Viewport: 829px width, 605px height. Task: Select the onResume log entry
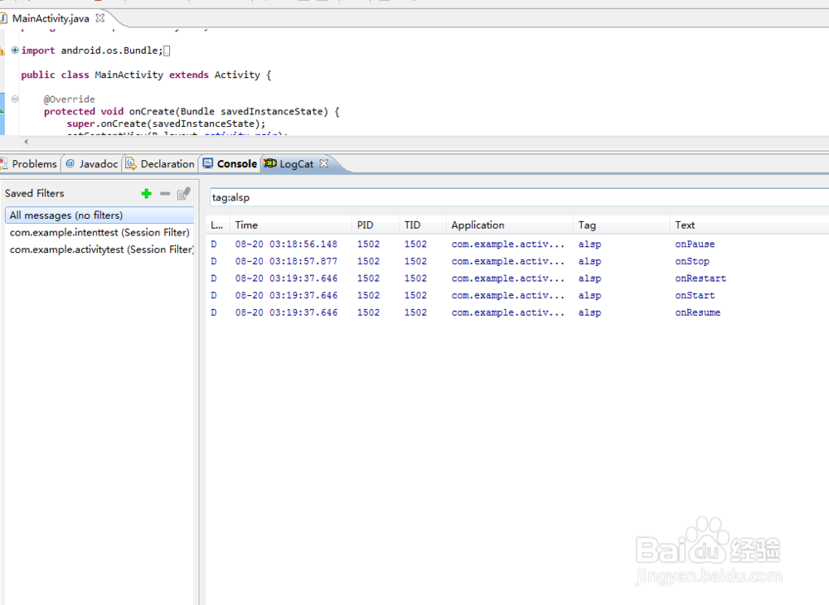(x=518, y=312)
